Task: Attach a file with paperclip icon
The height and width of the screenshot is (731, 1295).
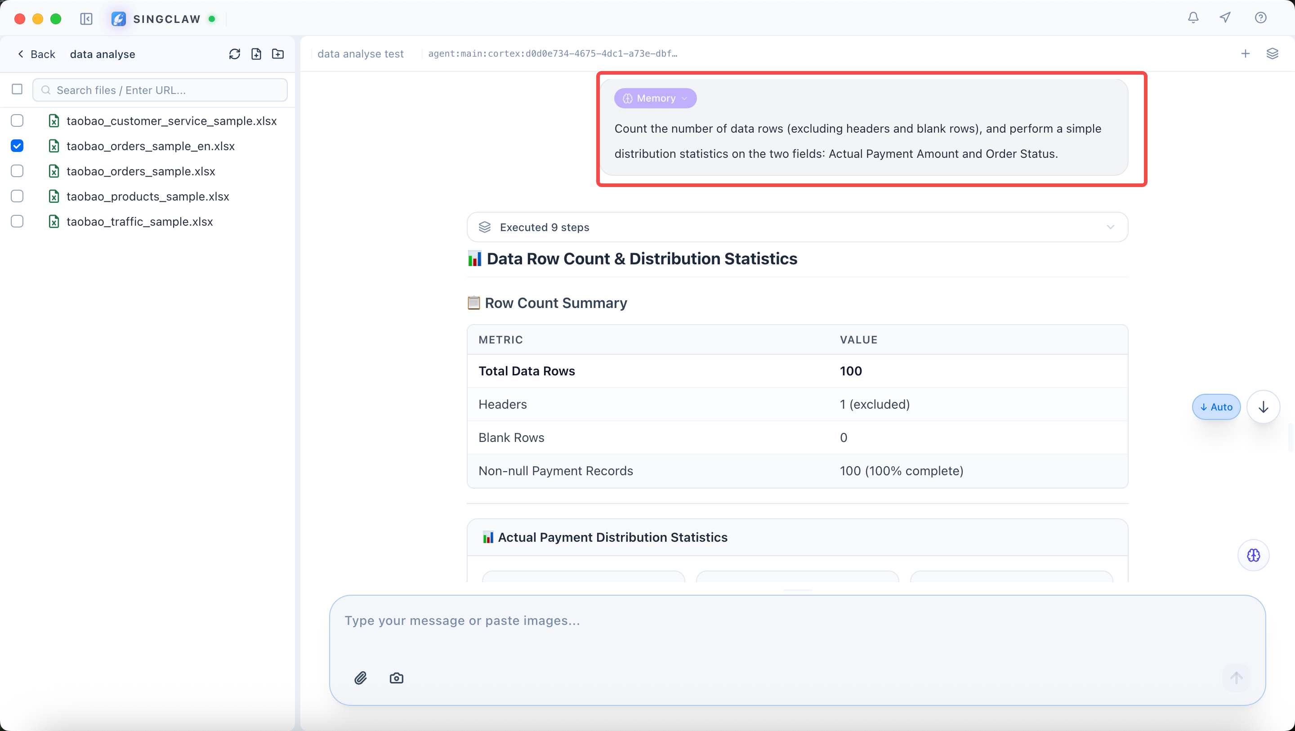Action: coord(361,678)
